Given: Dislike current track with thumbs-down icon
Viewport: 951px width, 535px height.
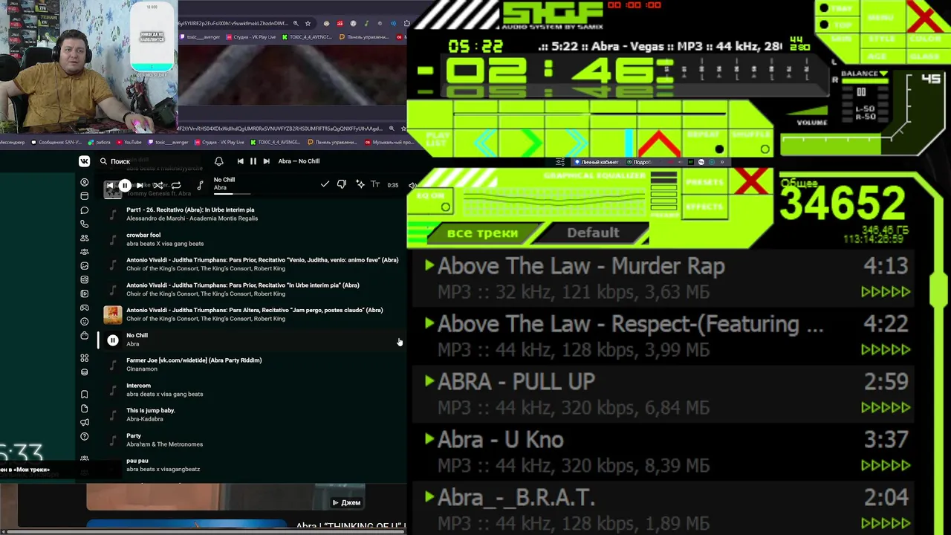Looking at the screenshot, I should [x=342, y=184].
